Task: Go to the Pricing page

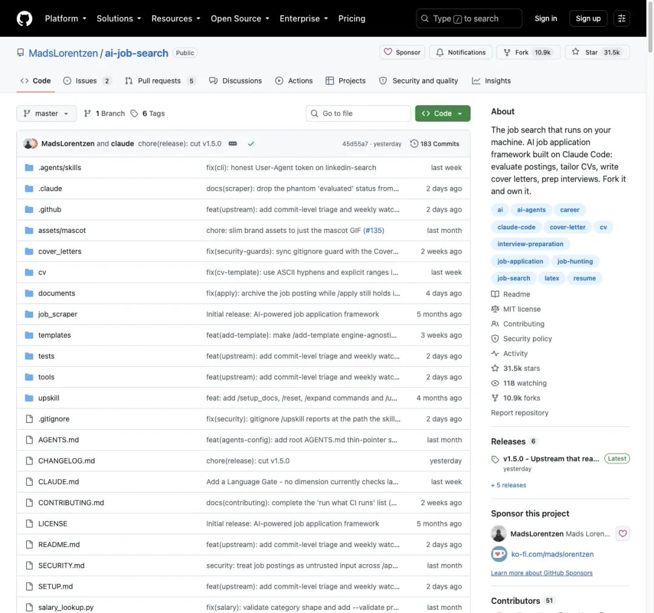Action: (352, 19)
